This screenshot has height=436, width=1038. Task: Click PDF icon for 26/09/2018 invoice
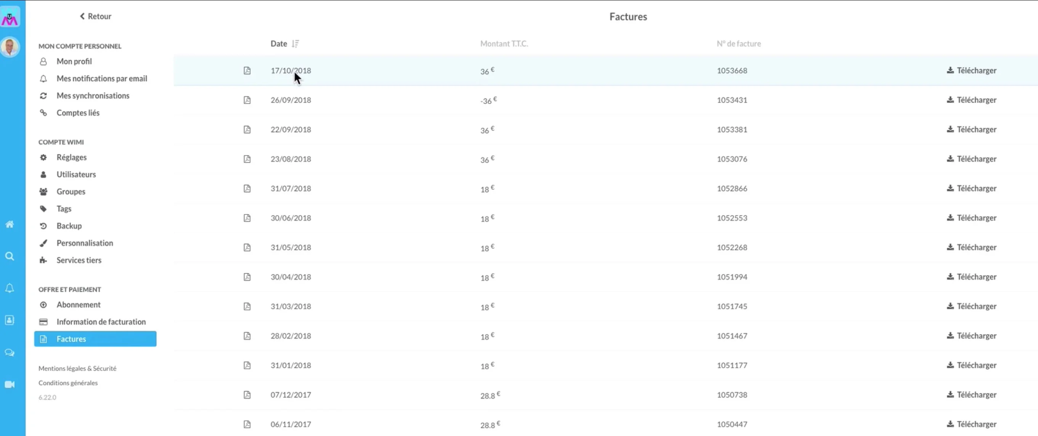click(247, 100)
